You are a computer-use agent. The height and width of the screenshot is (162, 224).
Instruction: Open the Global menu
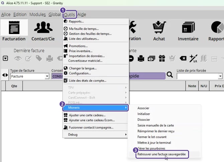click(54, 15)
